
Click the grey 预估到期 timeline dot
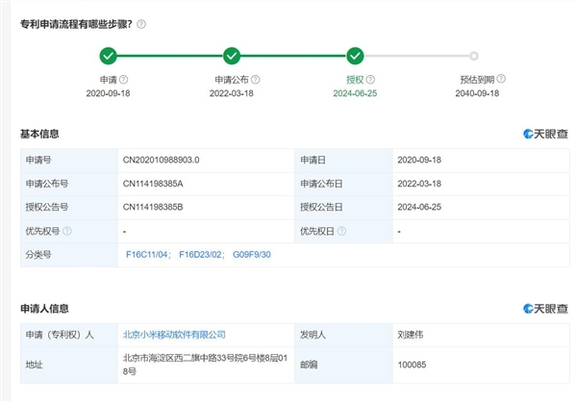[x=474, y=56]
